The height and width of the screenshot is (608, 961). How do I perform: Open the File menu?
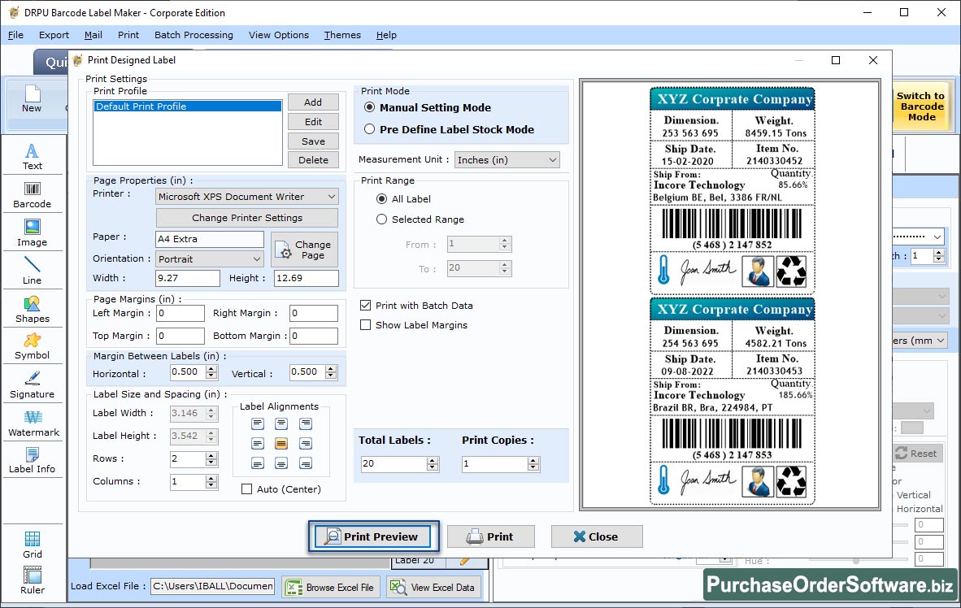(15, 35)
